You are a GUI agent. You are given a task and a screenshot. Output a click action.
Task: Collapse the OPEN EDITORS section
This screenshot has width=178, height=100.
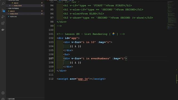25,0
